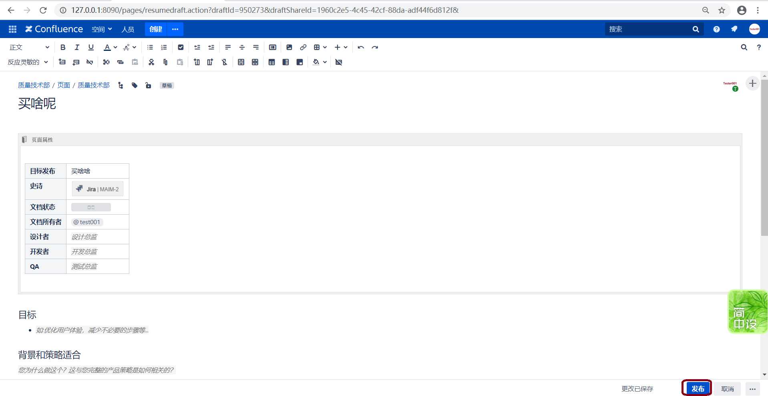This screenshot has height=396, width=768.
Task: Toggle right text alignment
Action: (256, 47)
